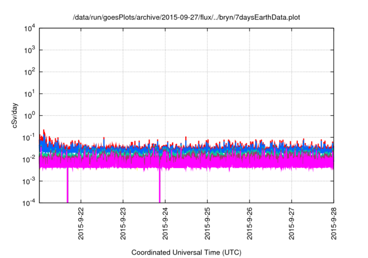The width and height of the screenshot is (368, 258).
Task: Click the 10^-2 y-axis tick label
Action: tap(29, 160)
